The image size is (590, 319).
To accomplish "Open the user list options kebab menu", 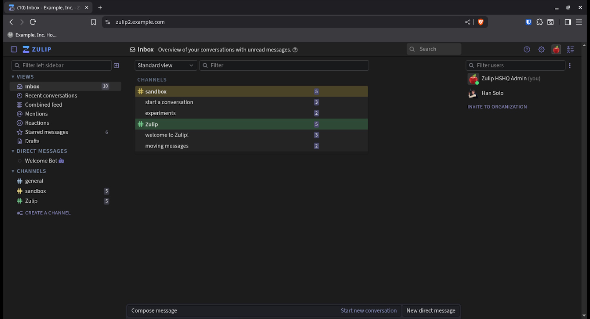I will coord(570,65).
